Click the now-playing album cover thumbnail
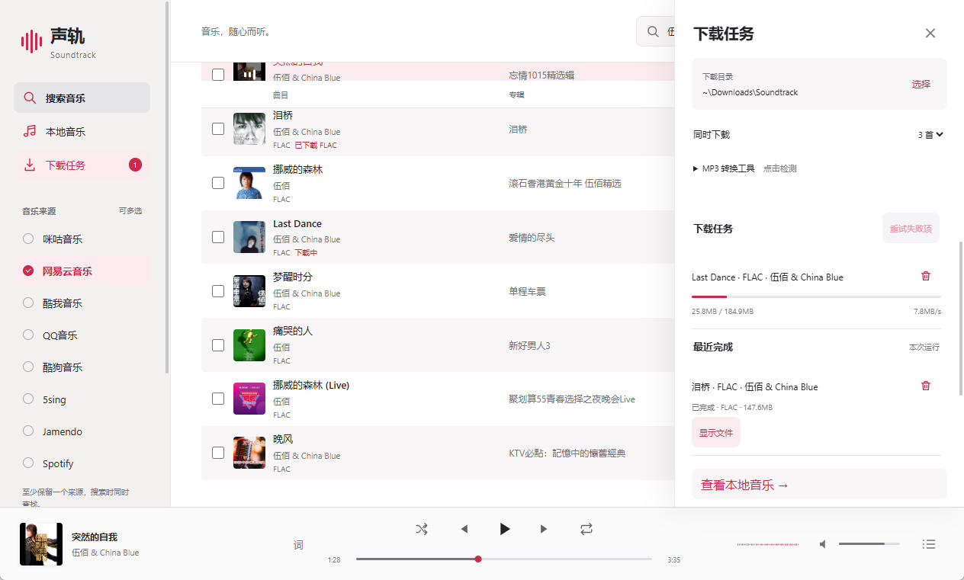 41,544
